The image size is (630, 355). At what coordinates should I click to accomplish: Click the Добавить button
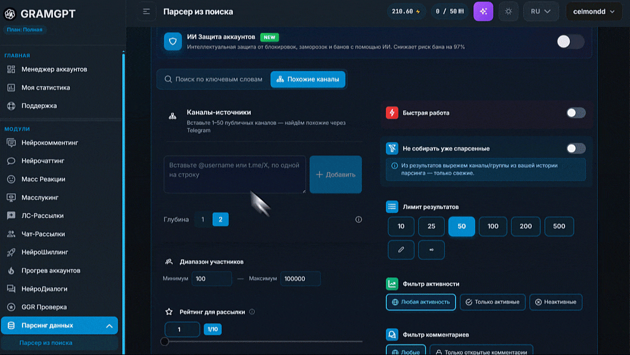click(335, 174)
